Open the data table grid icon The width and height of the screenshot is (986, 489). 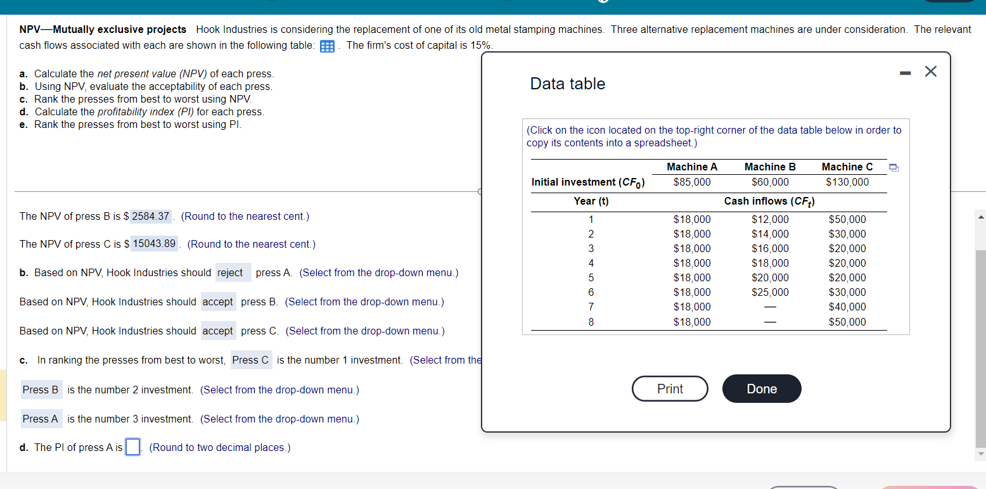click(327, 46)
